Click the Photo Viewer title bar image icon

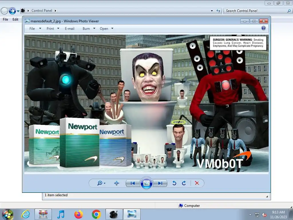click(27, 21)
